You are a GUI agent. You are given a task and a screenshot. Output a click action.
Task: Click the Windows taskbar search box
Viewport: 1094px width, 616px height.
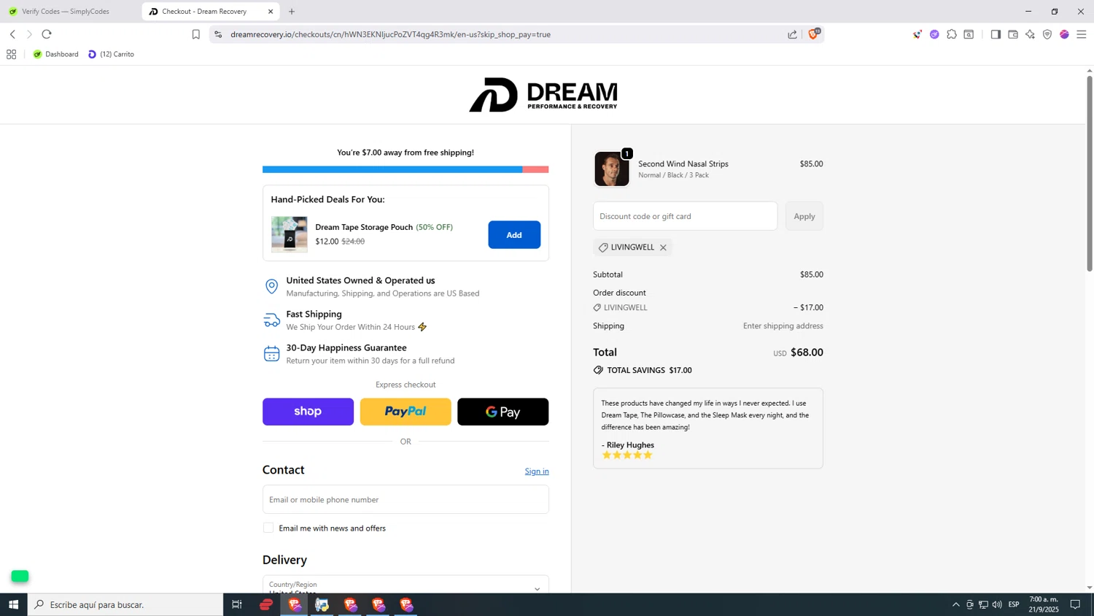(x=125, y=604)
